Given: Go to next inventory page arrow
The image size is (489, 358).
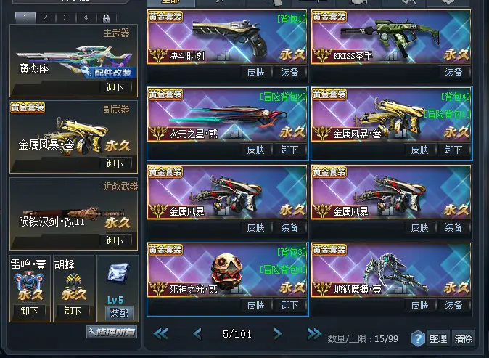Looking at the screenshot, I should point(278,334).
